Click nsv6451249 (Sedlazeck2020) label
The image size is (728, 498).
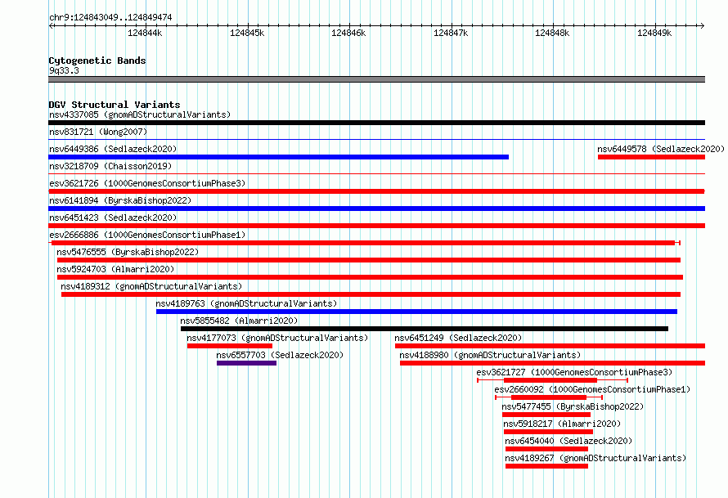tap(458, 338)
